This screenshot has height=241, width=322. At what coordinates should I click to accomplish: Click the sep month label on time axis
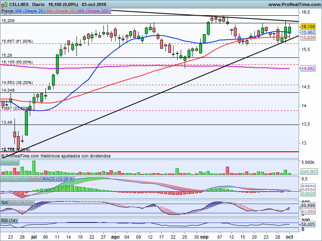point(204,237)
